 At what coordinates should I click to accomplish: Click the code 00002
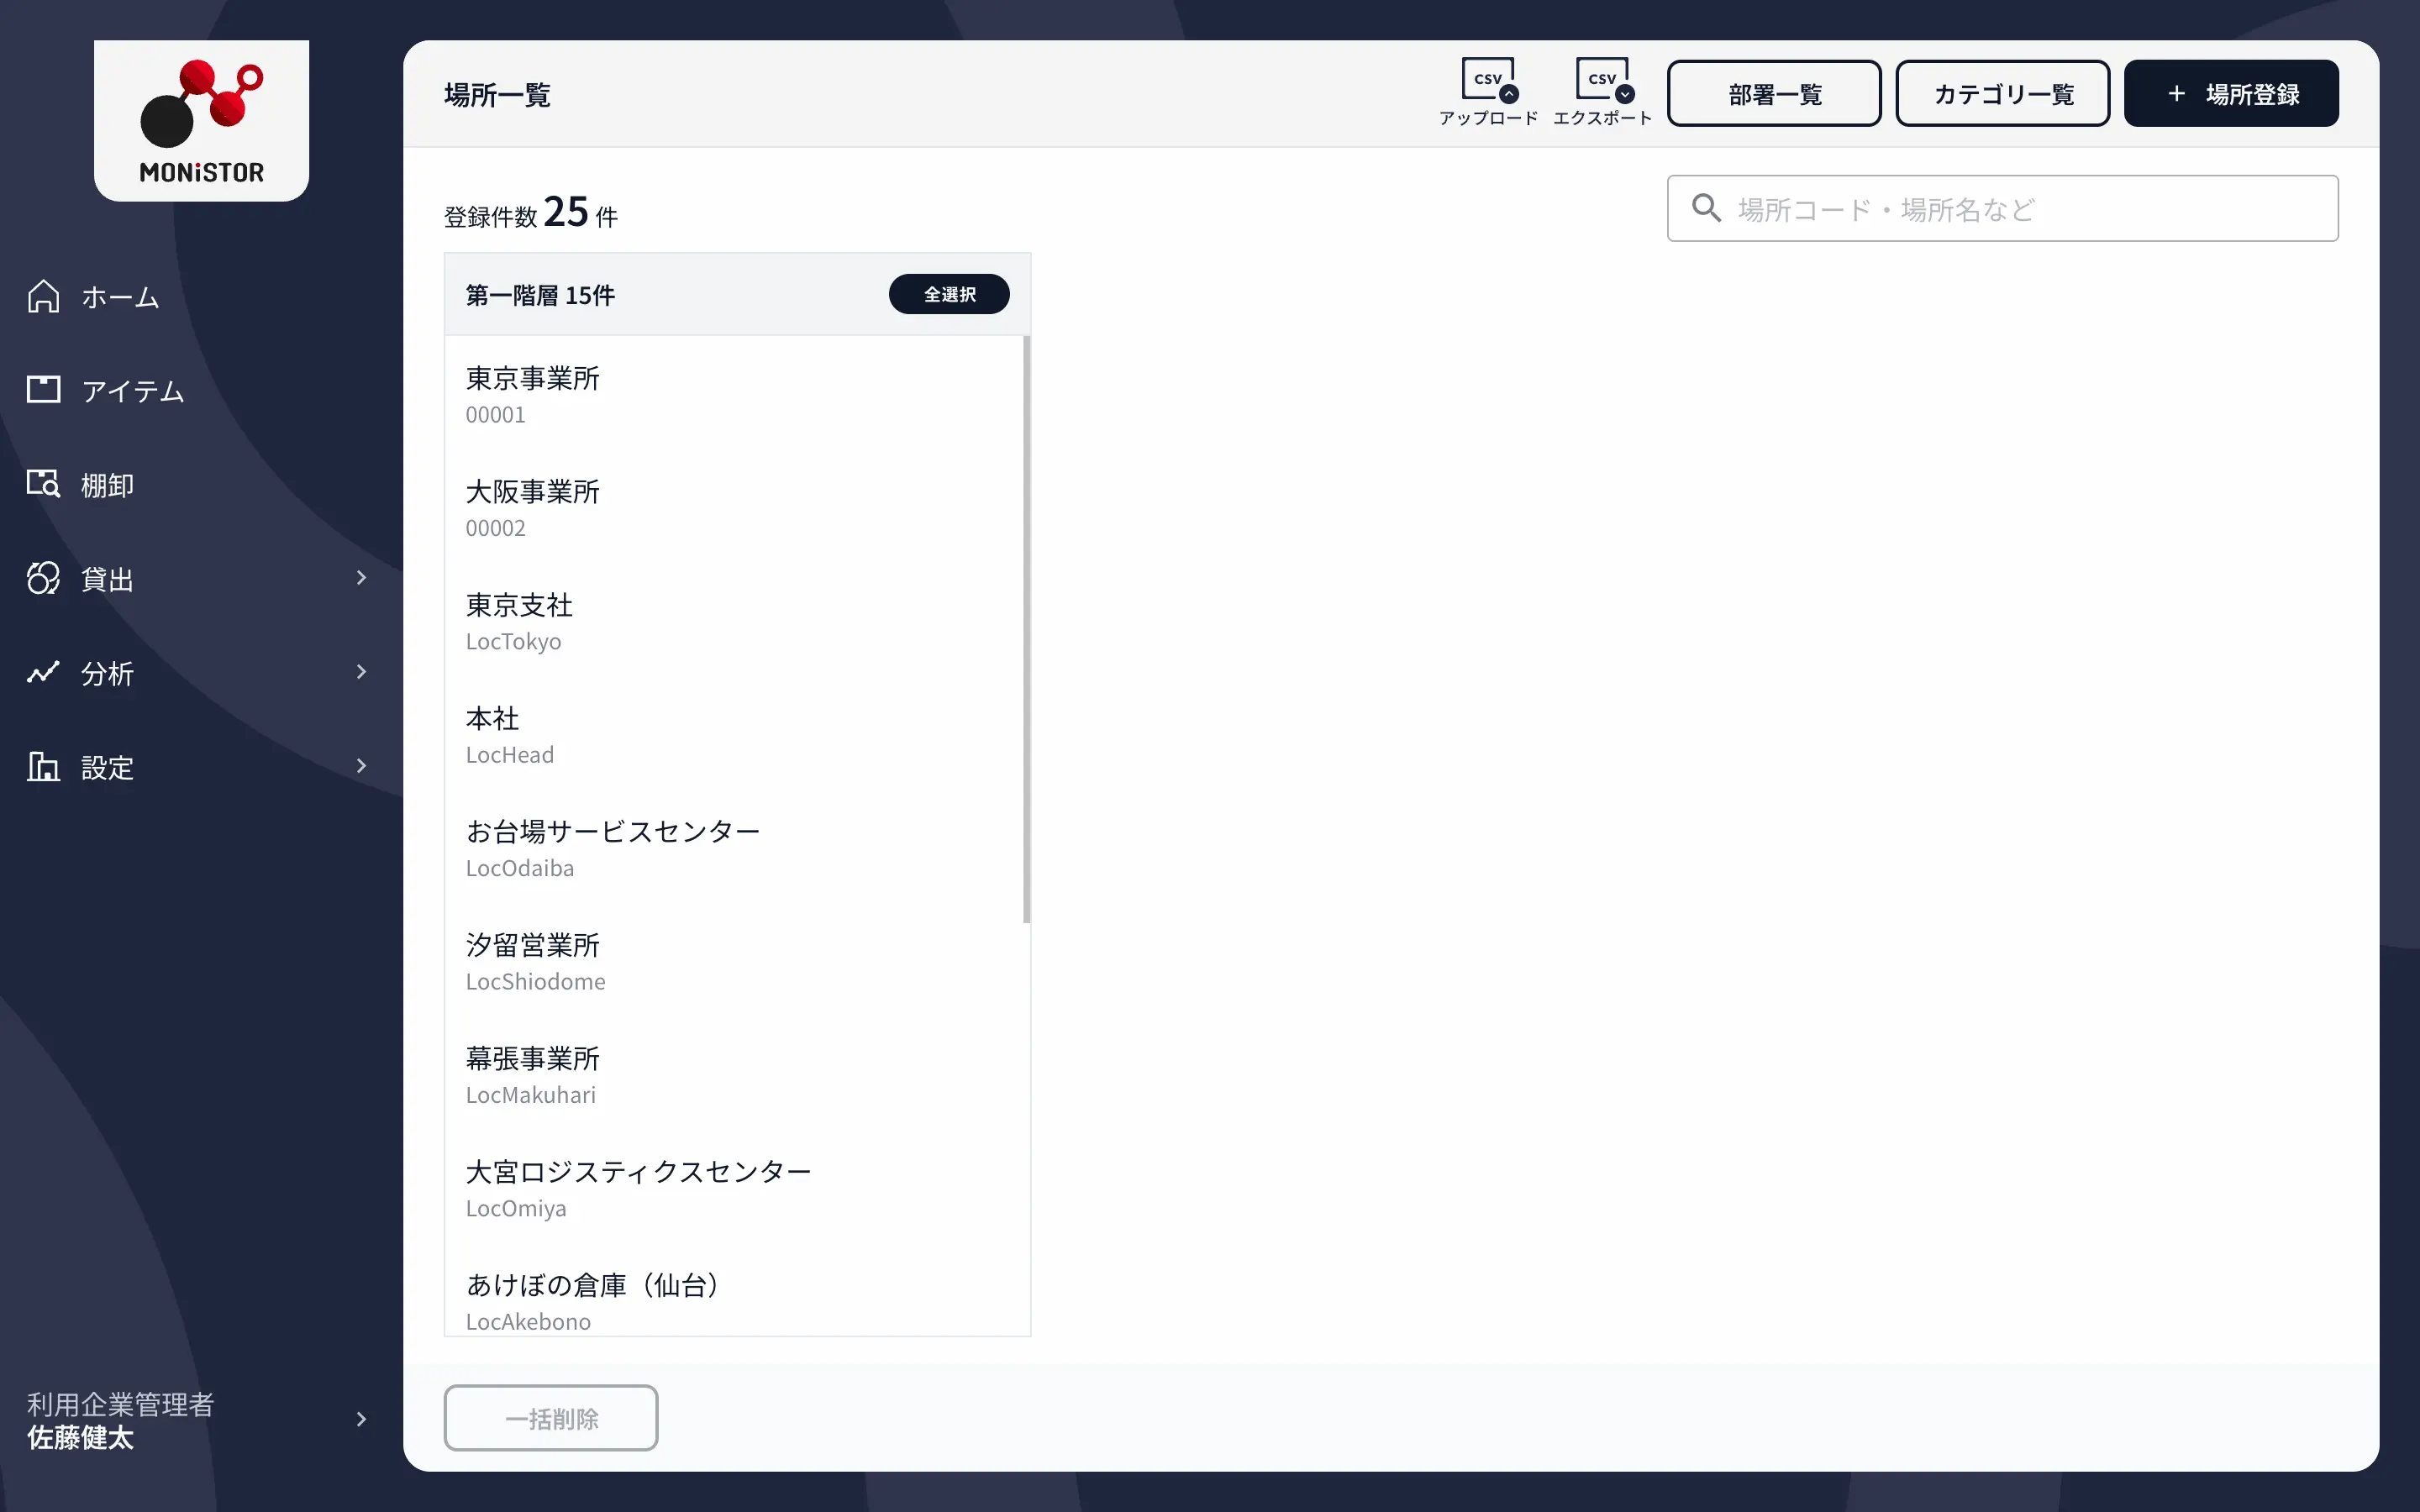pyautogui.click(x=495, y=528)
